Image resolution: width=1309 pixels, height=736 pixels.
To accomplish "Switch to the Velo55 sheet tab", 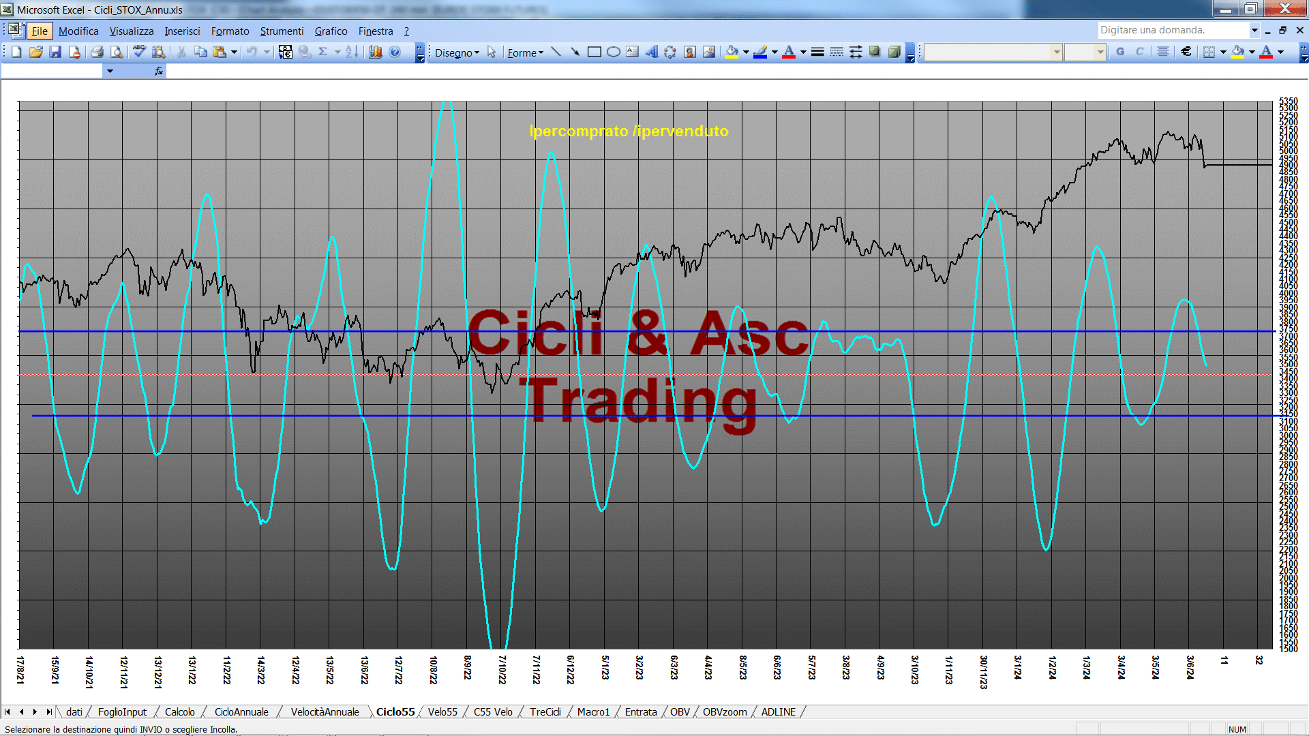I will tap(442, 711).
